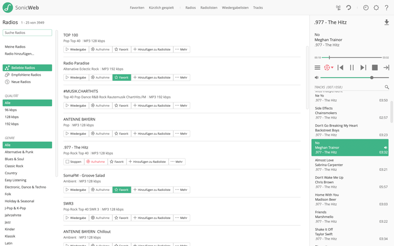The image size is (394, 246).
Task: Click the volume slider handle
Action: point(372,78)
